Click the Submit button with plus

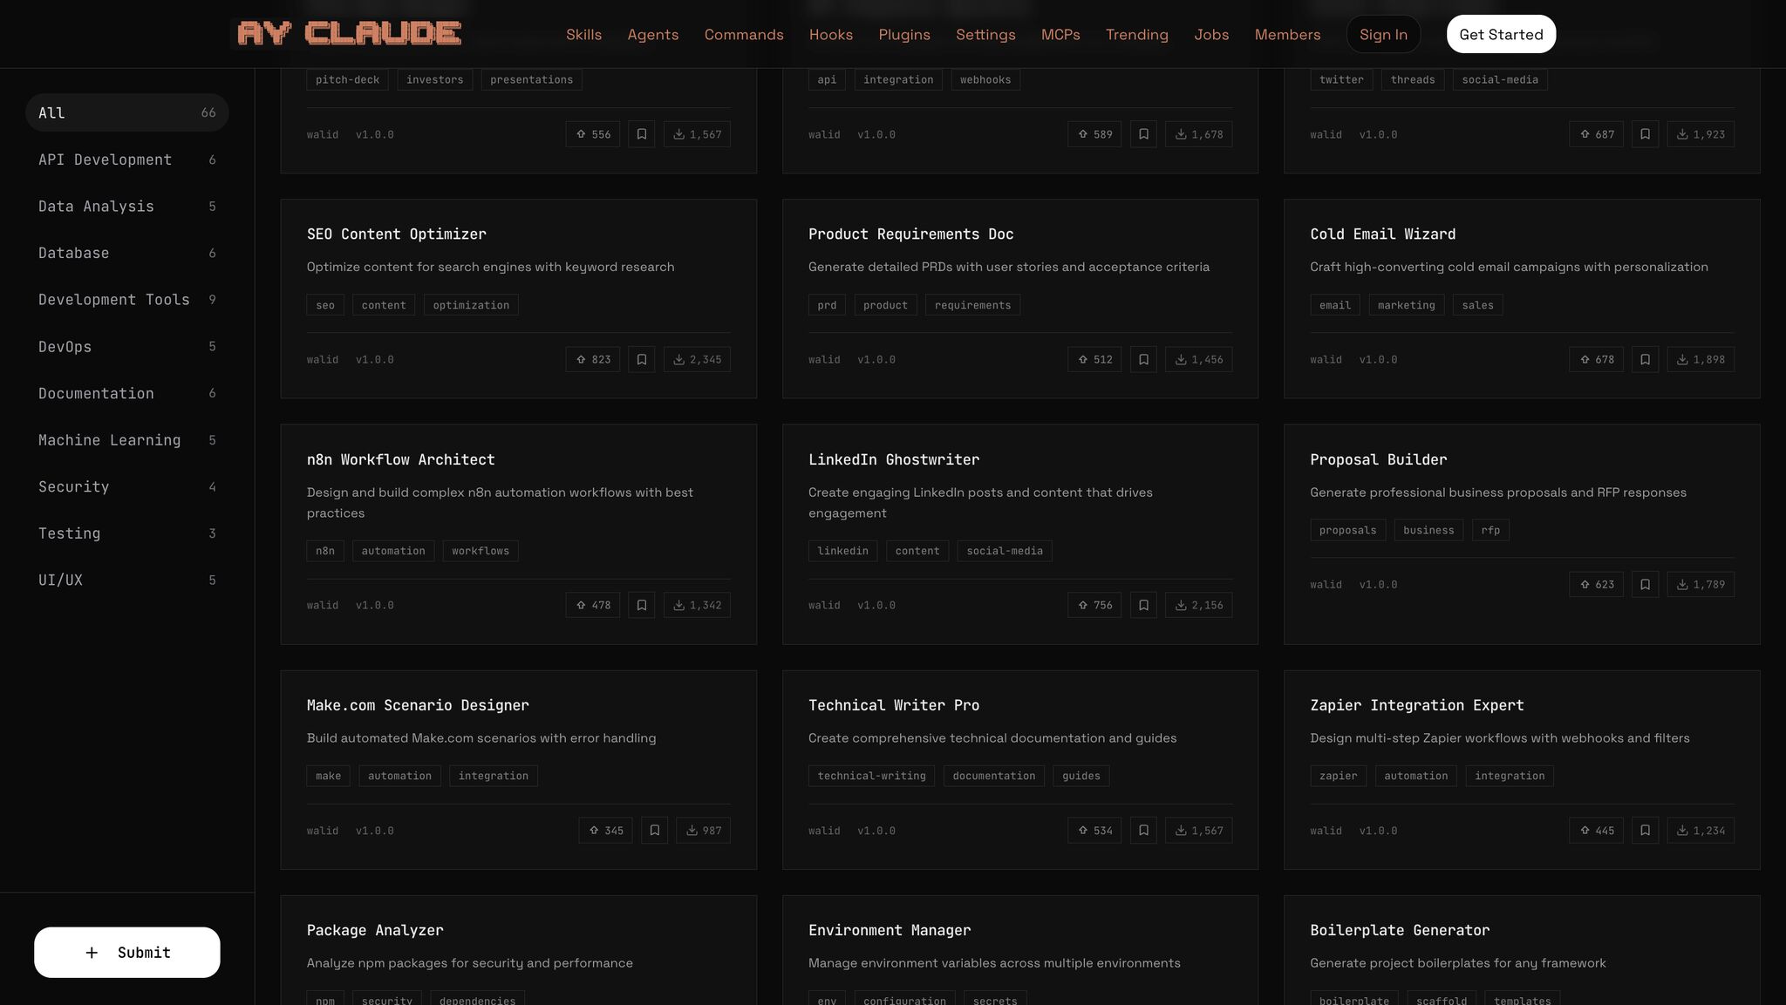(x=127, y=952)
